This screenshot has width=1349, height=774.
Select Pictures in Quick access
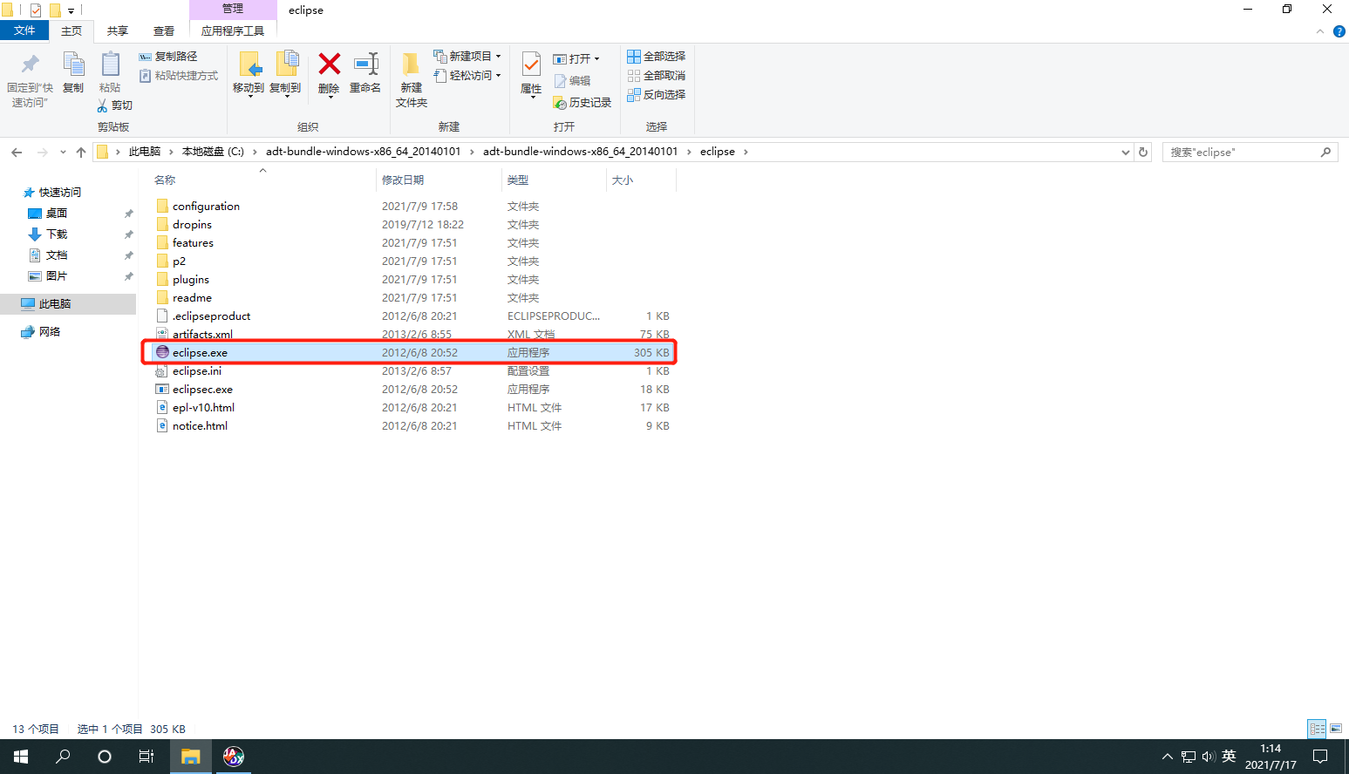[x=57, y=276]
